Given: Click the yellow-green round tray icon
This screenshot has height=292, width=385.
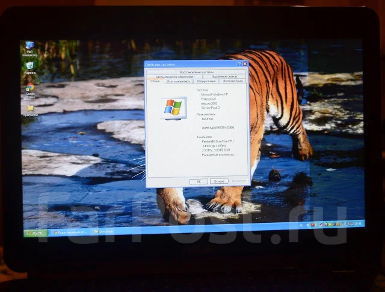Looking at the screenshot, I should pyautogui.click(x=330, y=224).
